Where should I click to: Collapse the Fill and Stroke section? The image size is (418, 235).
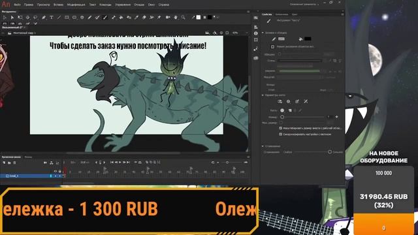(x=263, y=33)
